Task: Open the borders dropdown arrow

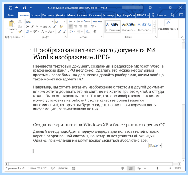Action: 82,32
